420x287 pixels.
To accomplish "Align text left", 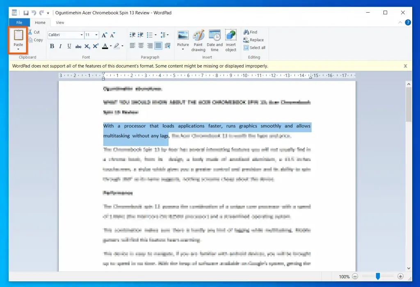I will pos(132,46).
